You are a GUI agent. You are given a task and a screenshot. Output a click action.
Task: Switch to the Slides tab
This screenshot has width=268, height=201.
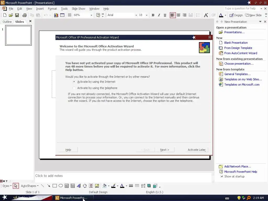coord(19,22)
